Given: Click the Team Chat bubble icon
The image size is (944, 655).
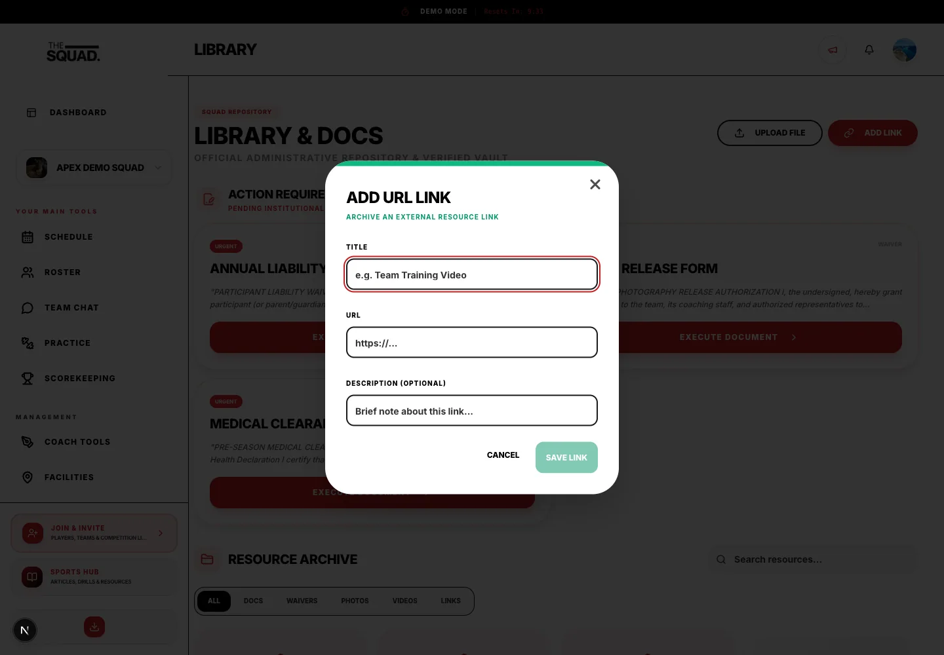Looking at the screenshot, I should point(28,308).
